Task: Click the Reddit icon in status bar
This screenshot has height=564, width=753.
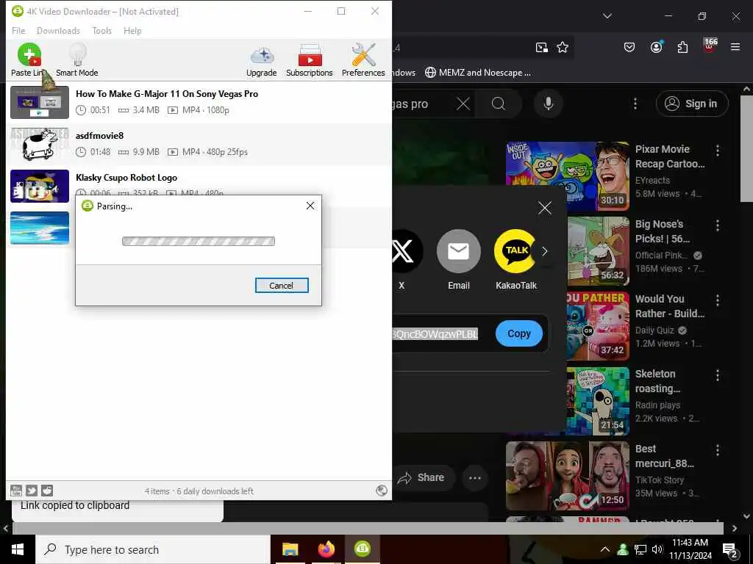Action: (47, 491)
